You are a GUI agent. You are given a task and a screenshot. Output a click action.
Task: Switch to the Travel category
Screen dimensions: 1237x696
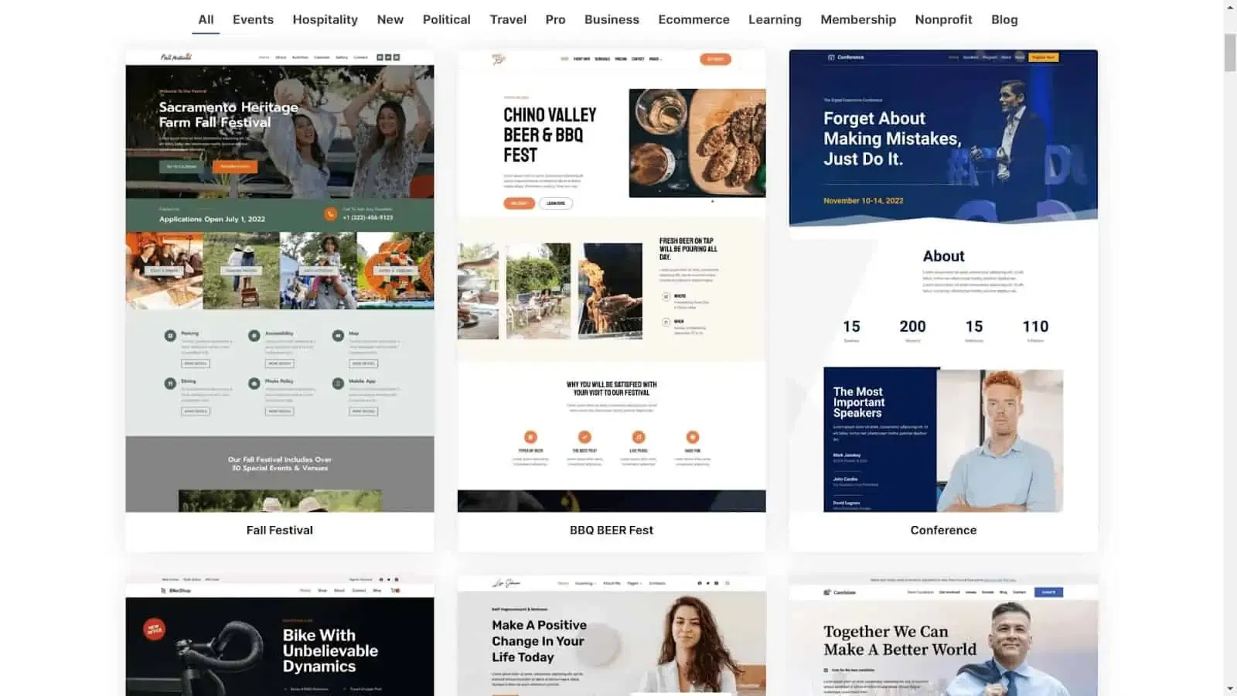coord(508,19)
